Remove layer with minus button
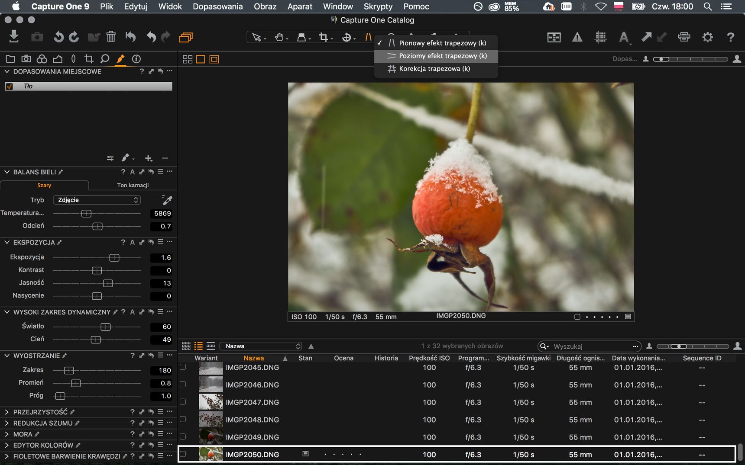This screenshot has height=465, width=745. pos(165,158)
